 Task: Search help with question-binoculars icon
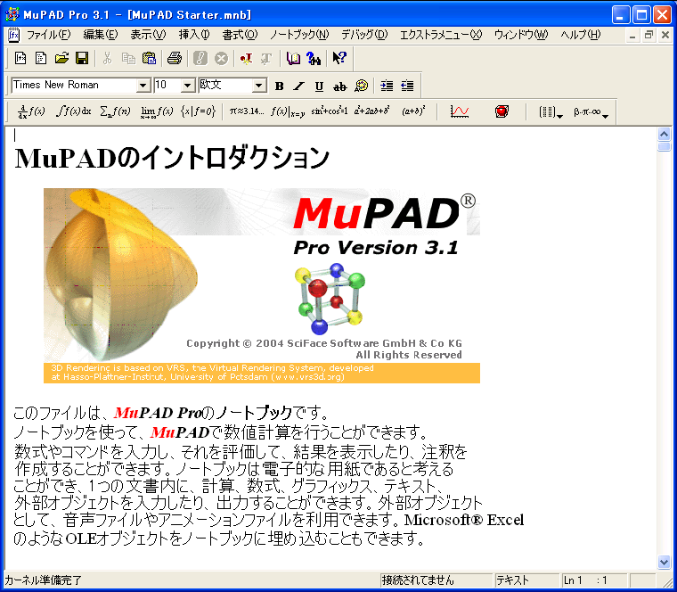[314, 58]
